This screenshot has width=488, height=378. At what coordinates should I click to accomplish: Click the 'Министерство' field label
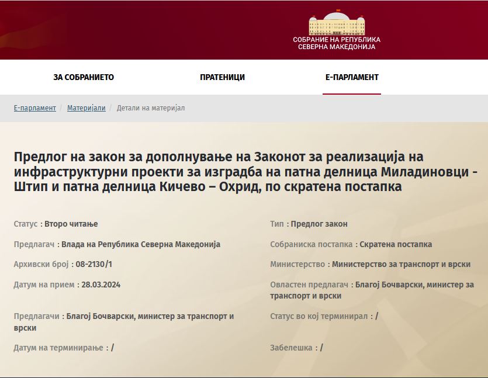[297, 264]
